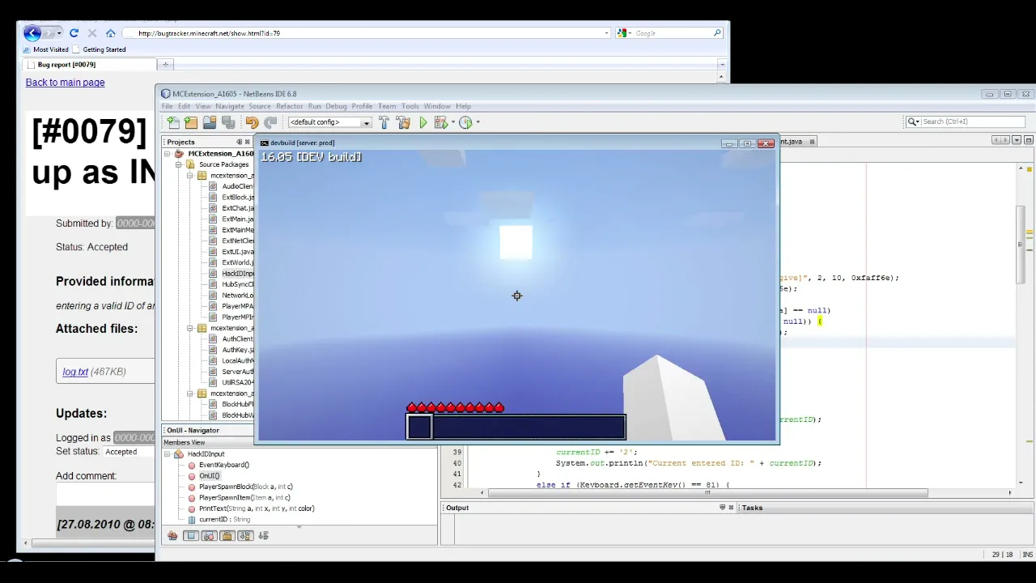Click the Build Main Project hammer icon

(x=384, y=122)
